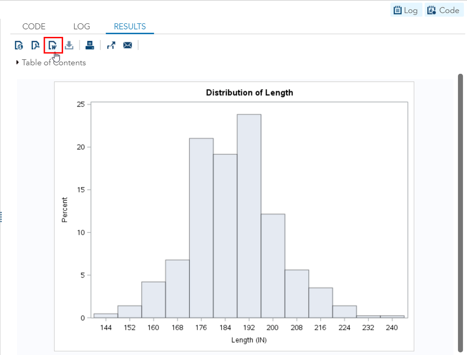Click the histogram bar at 160

pyautogui.click(x=153, y=300)
